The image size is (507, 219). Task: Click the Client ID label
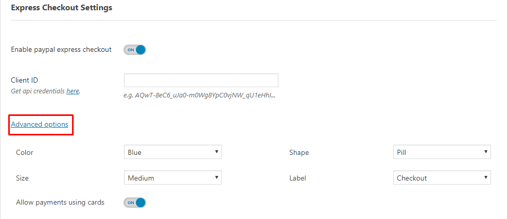24,80
